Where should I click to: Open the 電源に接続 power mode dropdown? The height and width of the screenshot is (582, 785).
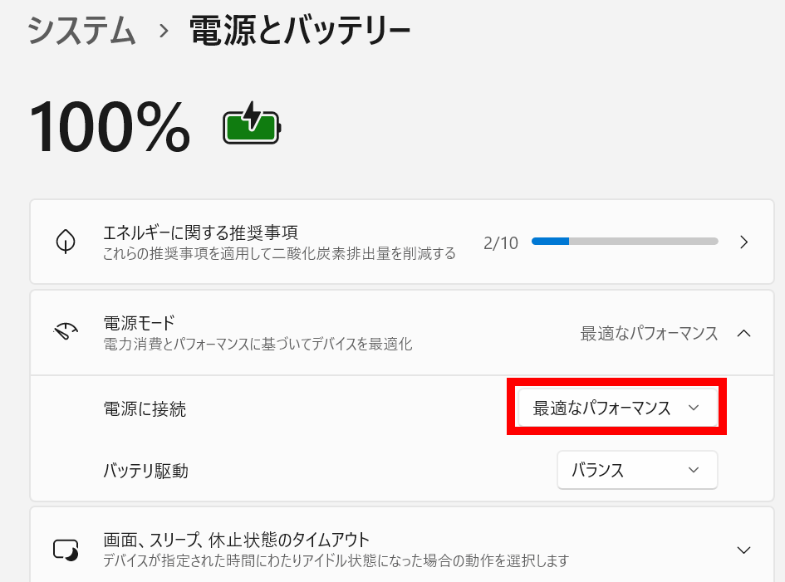point(616,408)
